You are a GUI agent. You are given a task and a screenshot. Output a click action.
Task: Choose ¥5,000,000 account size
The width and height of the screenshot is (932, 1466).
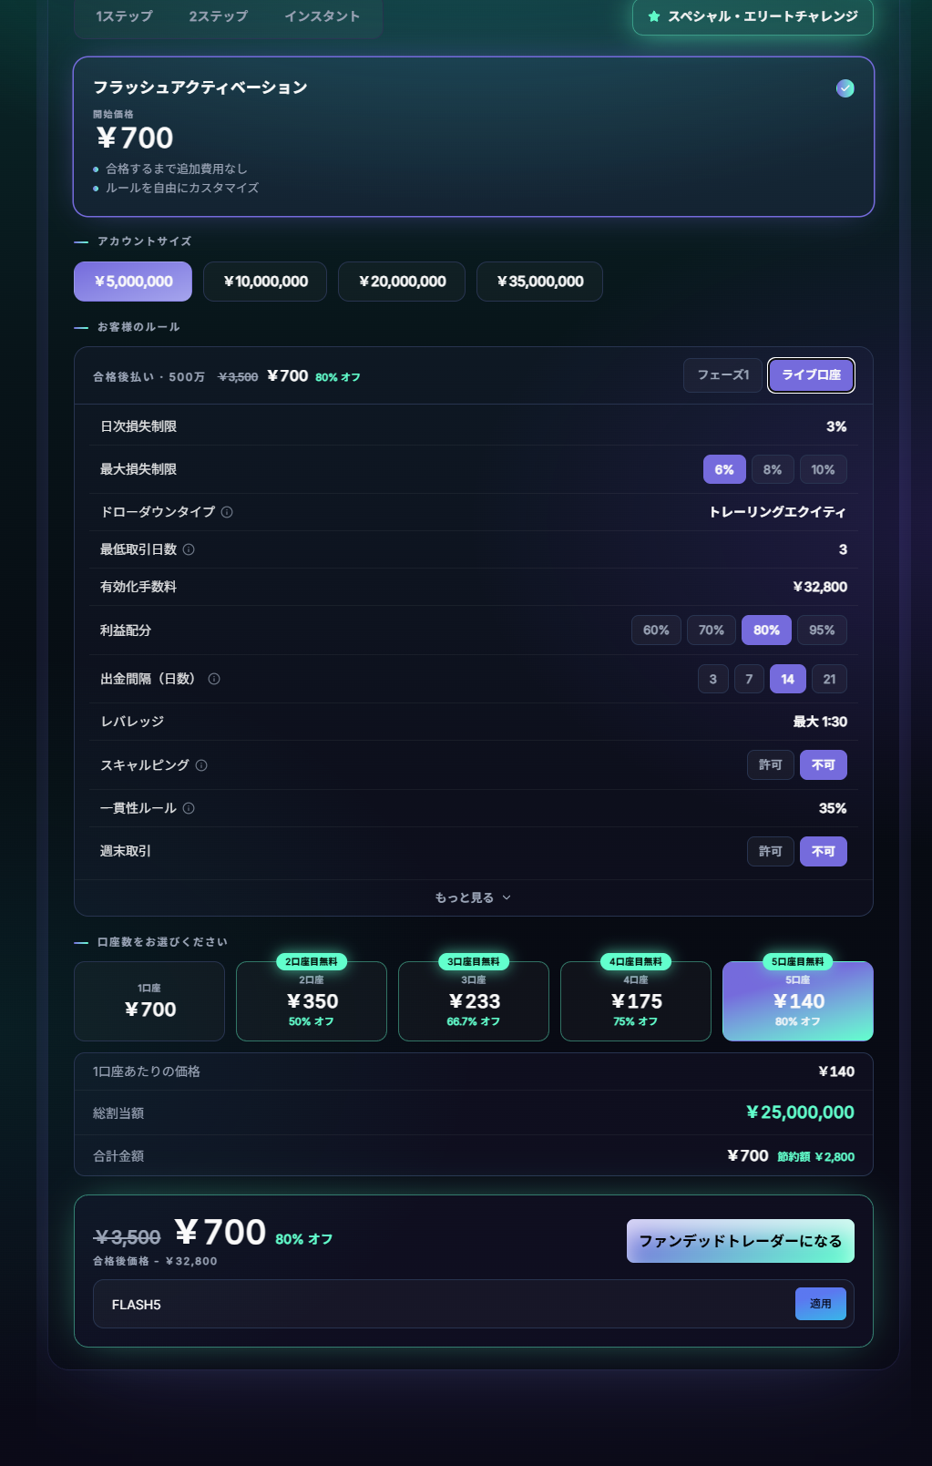(x=133, y=282)
